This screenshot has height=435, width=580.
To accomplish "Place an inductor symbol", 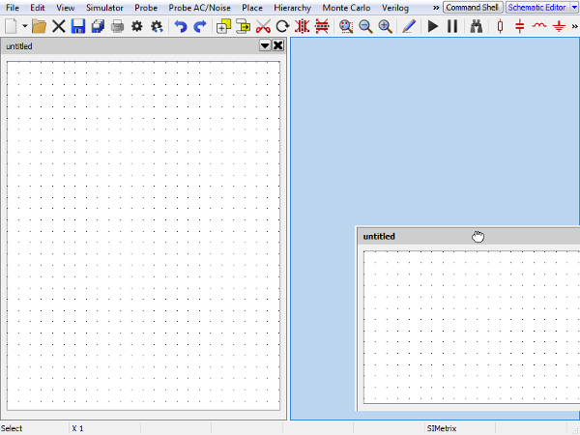I will pyautogui.click(x=539, y=27).
